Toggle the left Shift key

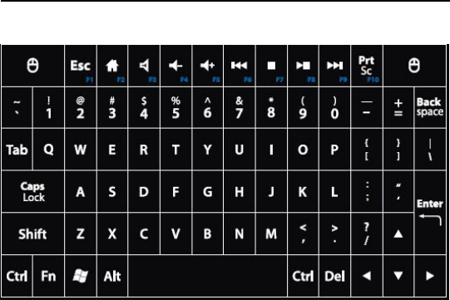pos(32,234)
